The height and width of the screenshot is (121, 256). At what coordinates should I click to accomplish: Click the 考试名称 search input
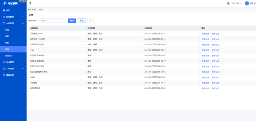click(x=52, y=21)
